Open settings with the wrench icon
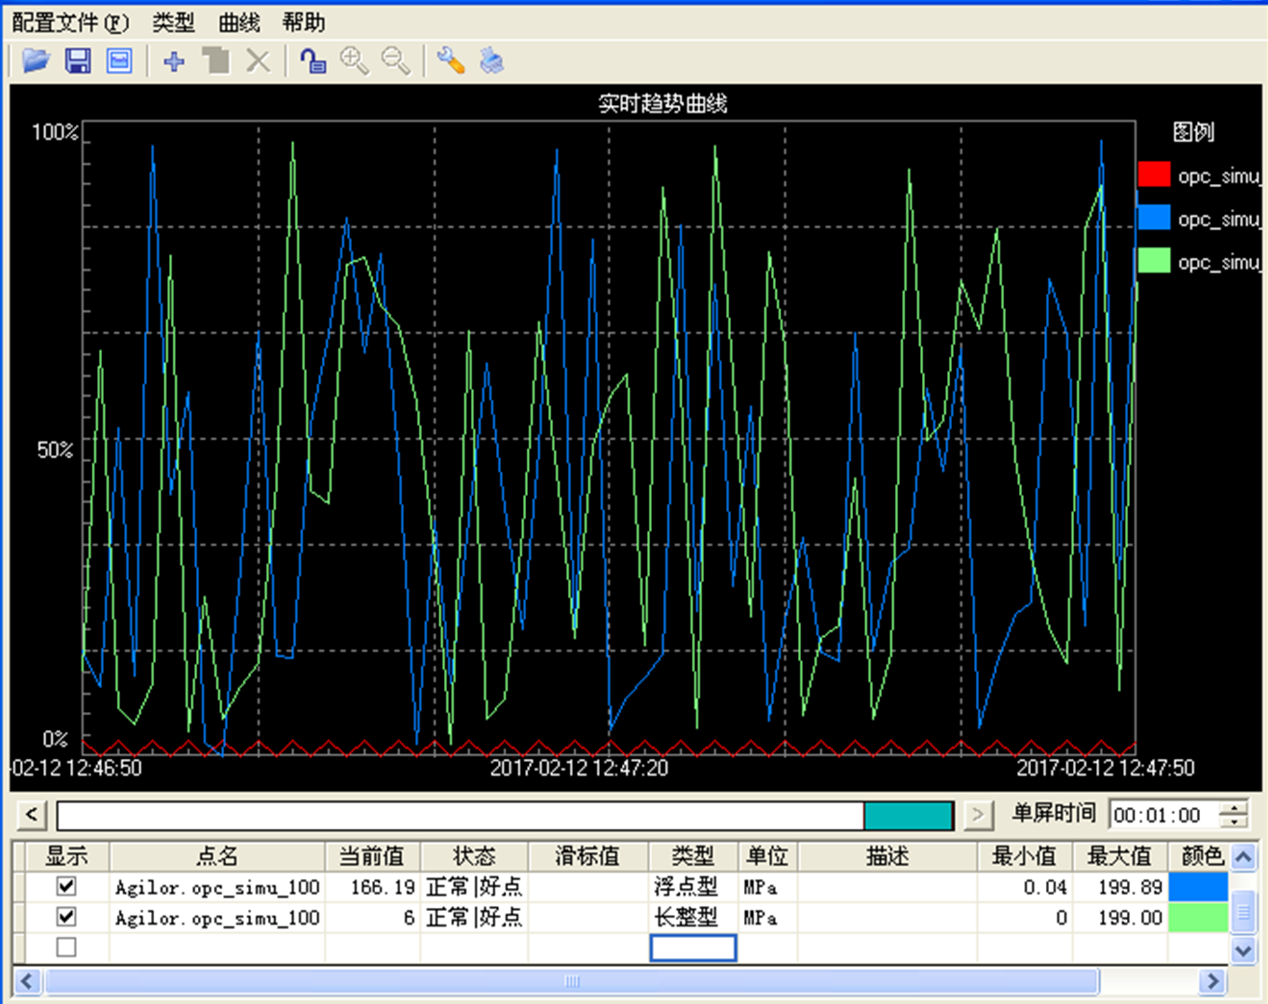 tap(451, 61)
